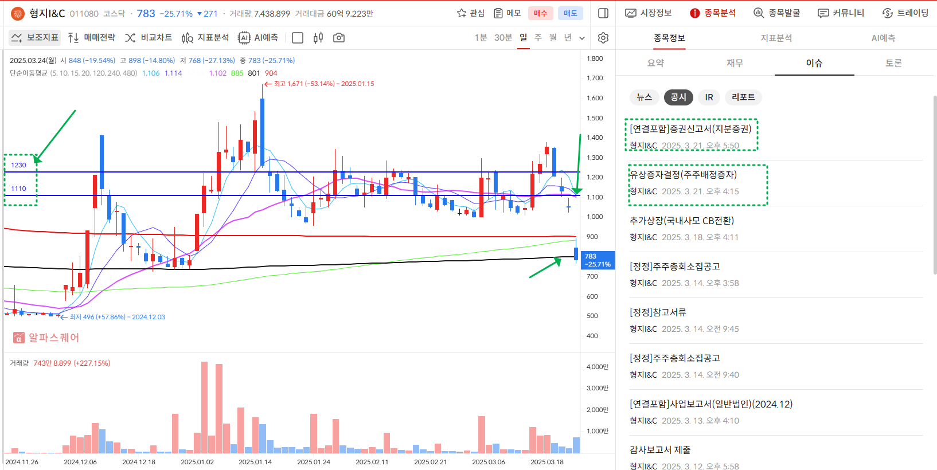The width and height of the screenshot is (937, 470).
Task: Open AI예측 tool in chart toolbar
Action: 258,38
